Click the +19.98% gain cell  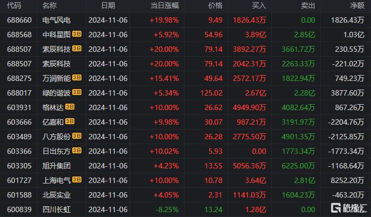164,20
